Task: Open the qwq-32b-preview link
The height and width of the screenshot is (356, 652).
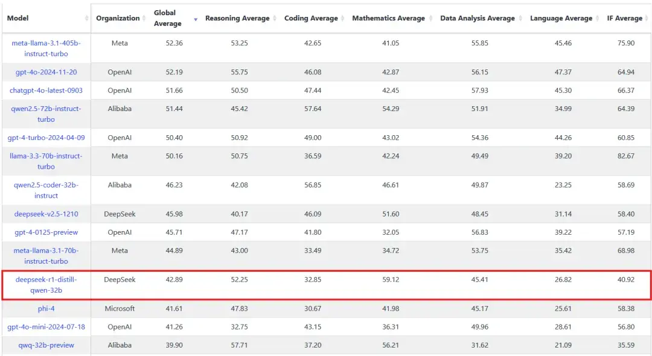Action: tap(46, 345)
